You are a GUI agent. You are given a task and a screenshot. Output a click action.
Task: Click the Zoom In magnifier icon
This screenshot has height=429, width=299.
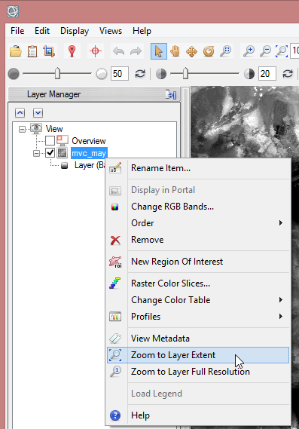point(249,51)
